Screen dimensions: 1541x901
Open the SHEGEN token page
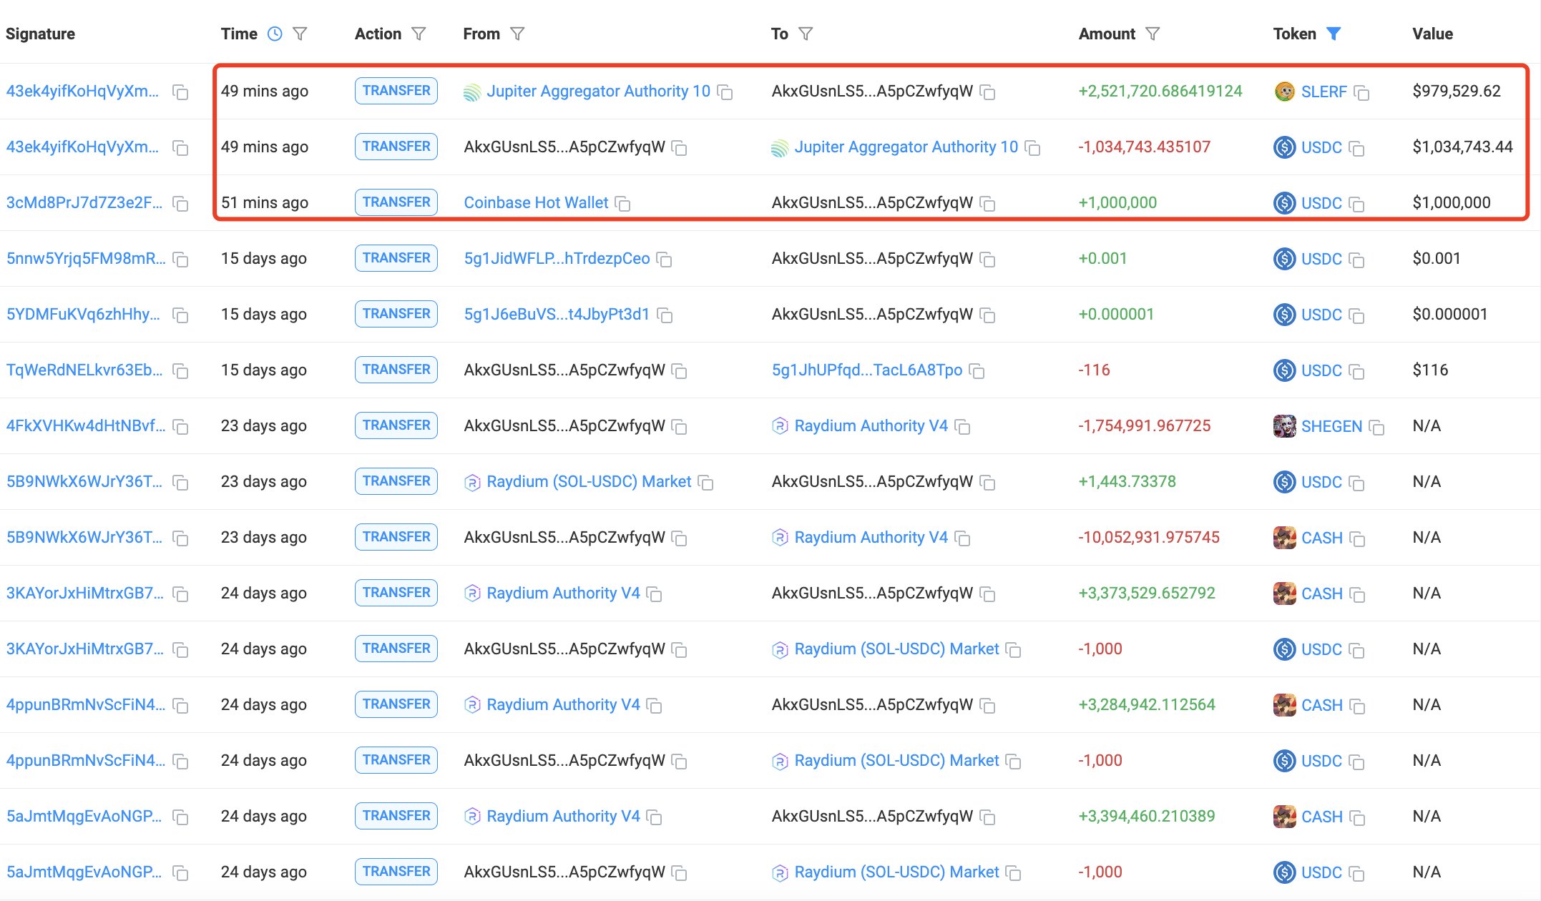click(x=1331, y=426)
